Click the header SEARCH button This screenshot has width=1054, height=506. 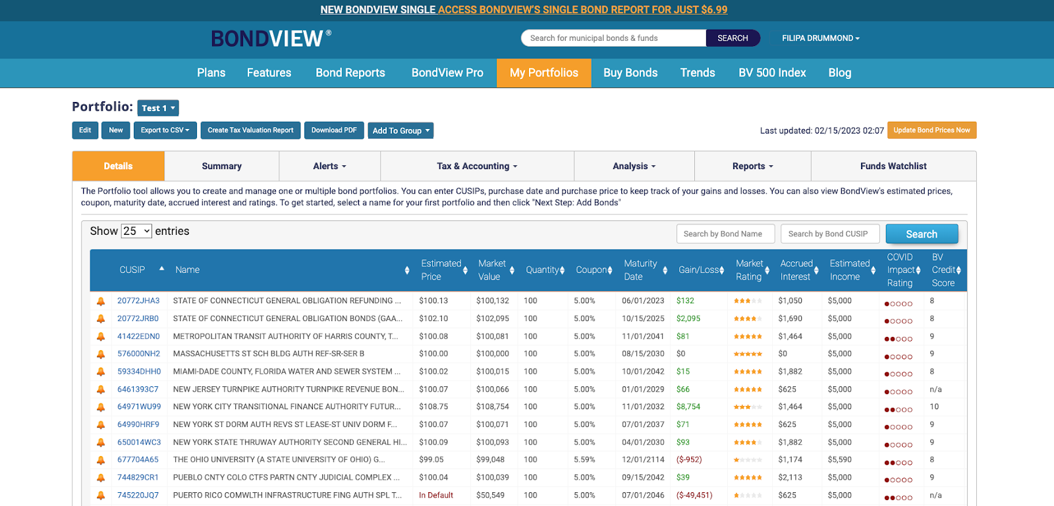click(733, 38)
